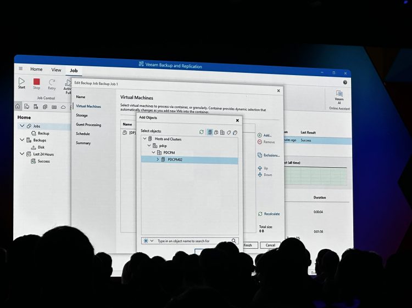
Task: Click the help question mark icon
Action: [x=345, y=82]
